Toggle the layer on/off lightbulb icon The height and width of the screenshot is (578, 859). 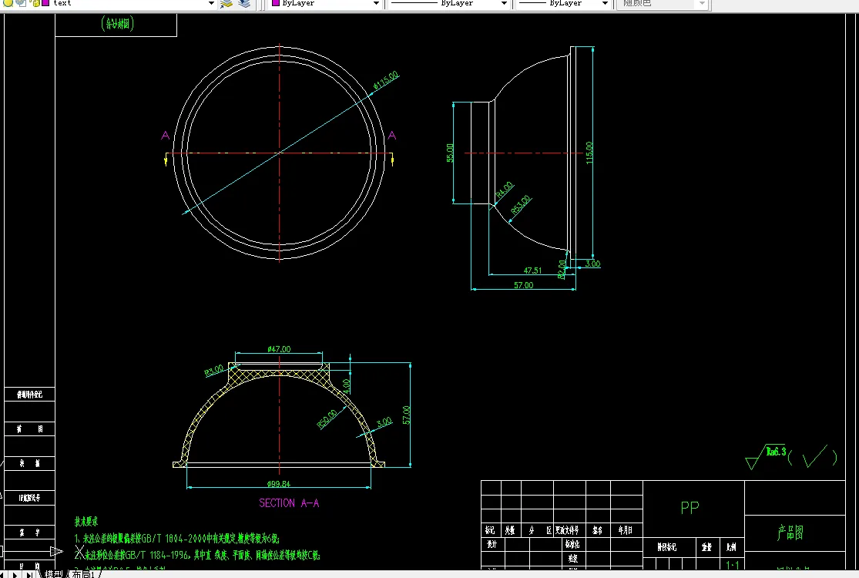point(8,3)
